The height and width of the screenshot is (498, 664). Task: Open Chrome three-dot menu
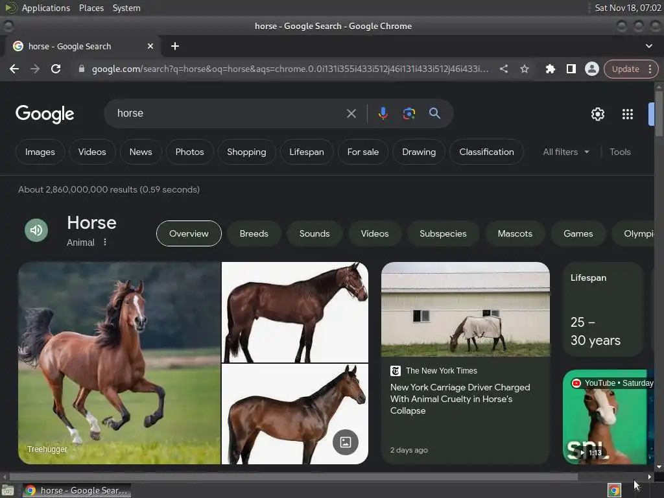pos(650,69)
